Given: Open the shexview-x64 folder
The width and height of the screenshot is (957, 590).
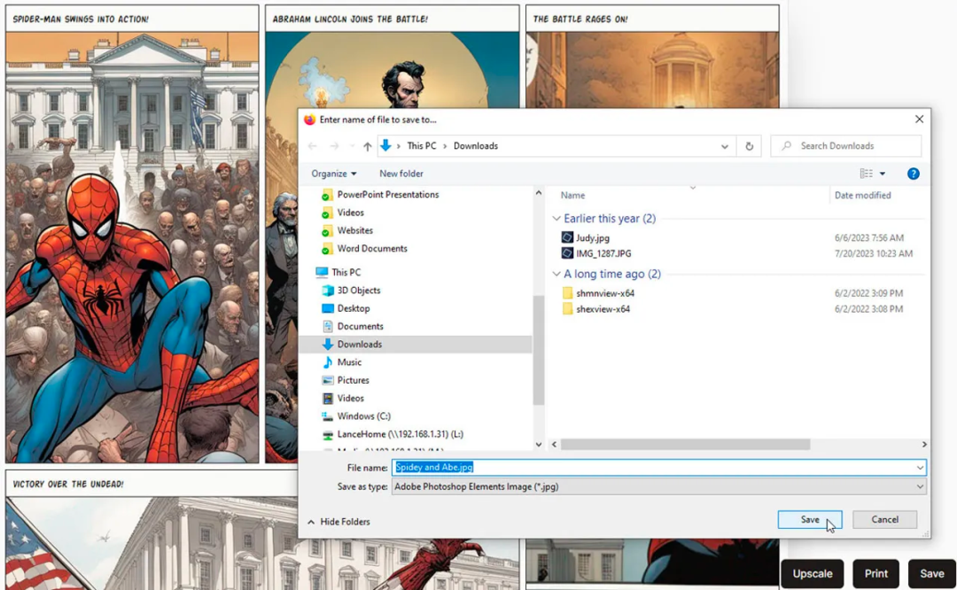Looking at the screenshot, I should coord(603,309).
